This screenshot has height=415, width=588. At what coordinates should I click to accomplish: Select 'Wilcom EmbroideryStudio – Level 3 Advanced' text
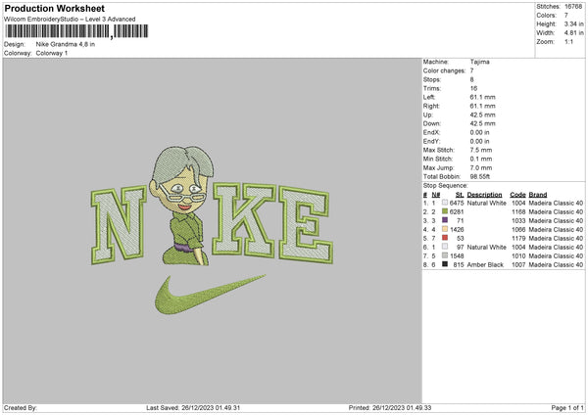pos(70,20)
